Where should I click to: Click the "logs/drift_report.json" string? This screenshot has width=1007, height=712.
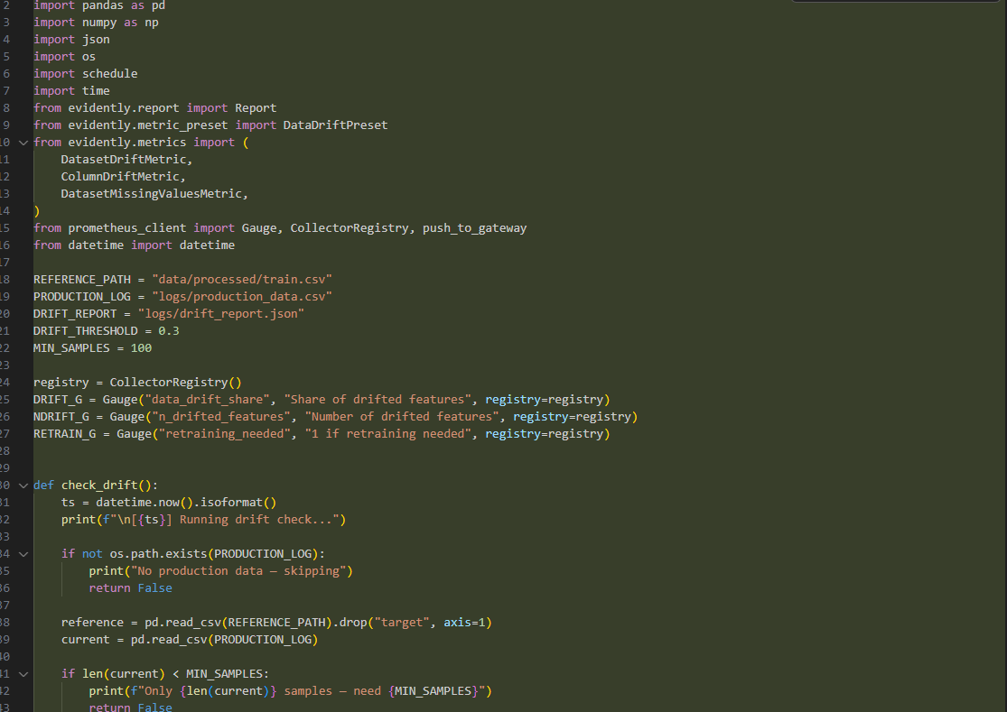(x=221, y=314)
